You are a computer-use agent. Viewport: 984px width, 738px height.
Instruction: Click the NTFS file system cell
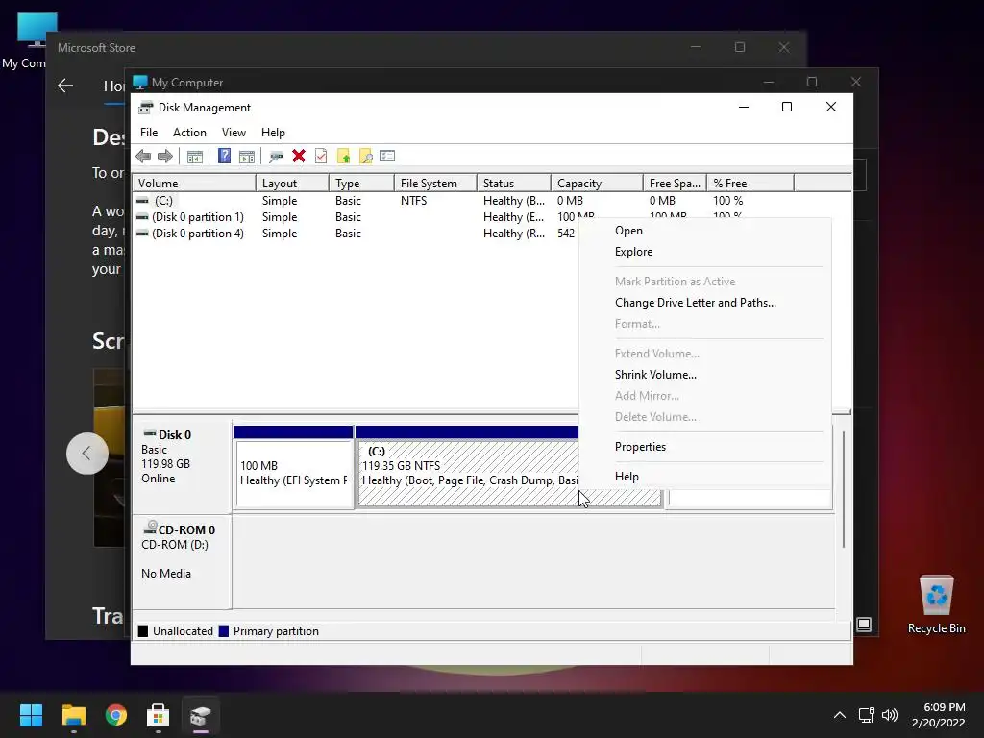(x=413, y=201)
